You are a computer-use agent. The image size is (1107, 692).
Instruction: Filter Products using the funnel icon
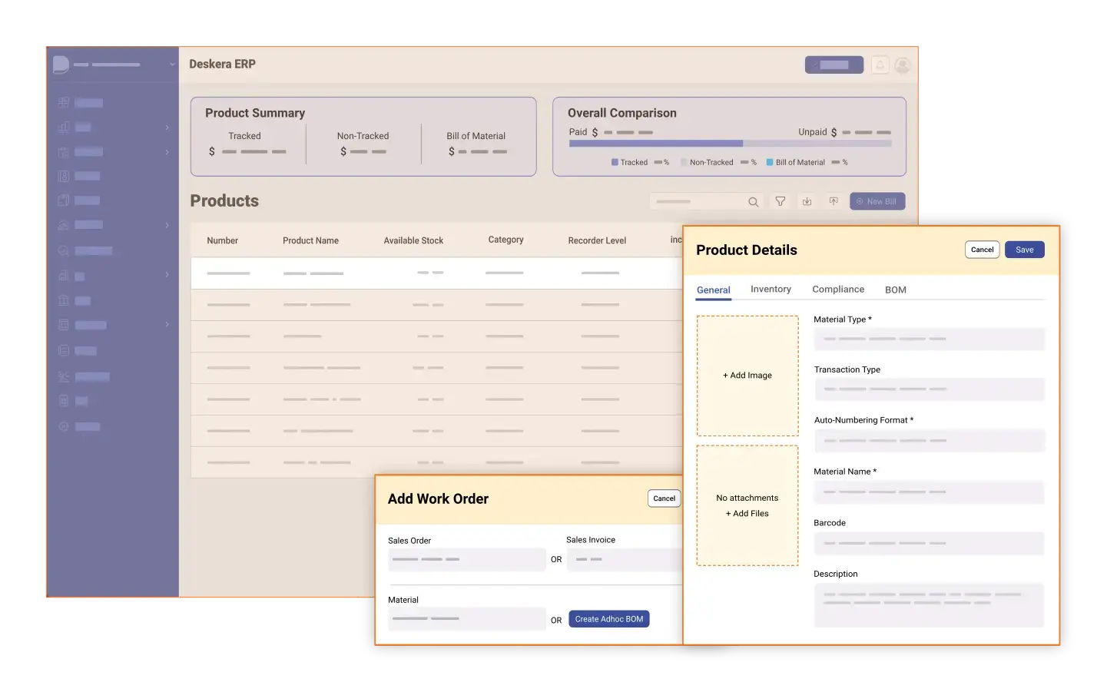[x=780, y=200]
